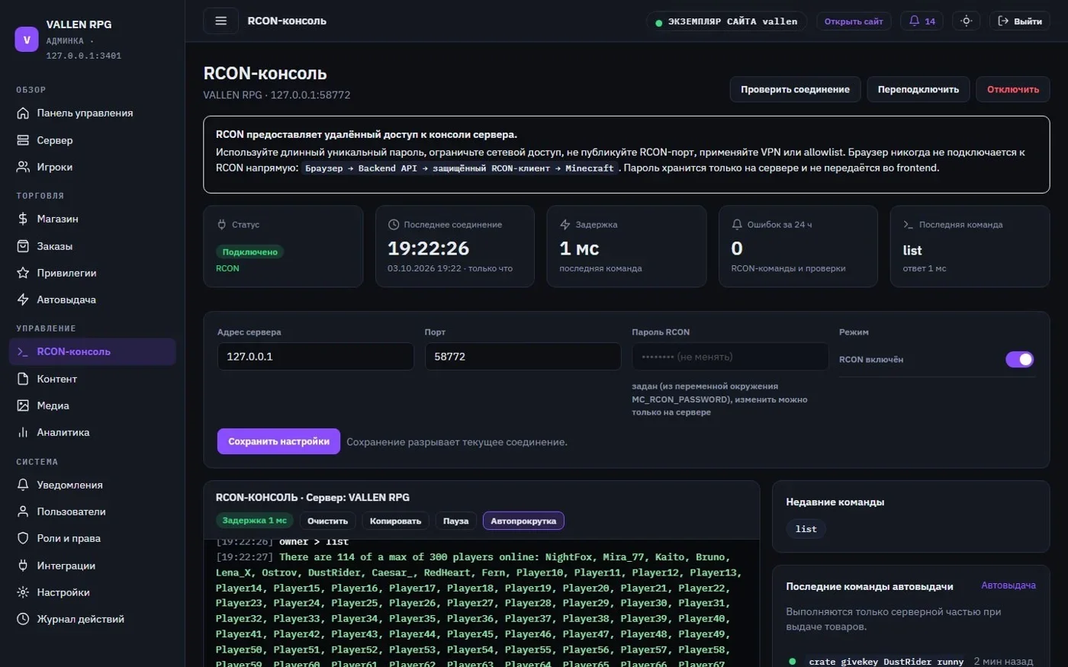The width and height of the screenshot is (1068, 667).
Task: Click the Интеграции plug icon
Action: click(23, 566)
